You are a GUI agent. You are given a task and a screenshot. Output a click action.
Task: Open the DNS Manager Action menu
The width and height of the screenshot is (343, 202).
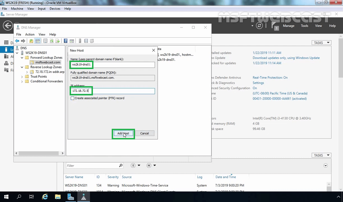coord(30,35)
